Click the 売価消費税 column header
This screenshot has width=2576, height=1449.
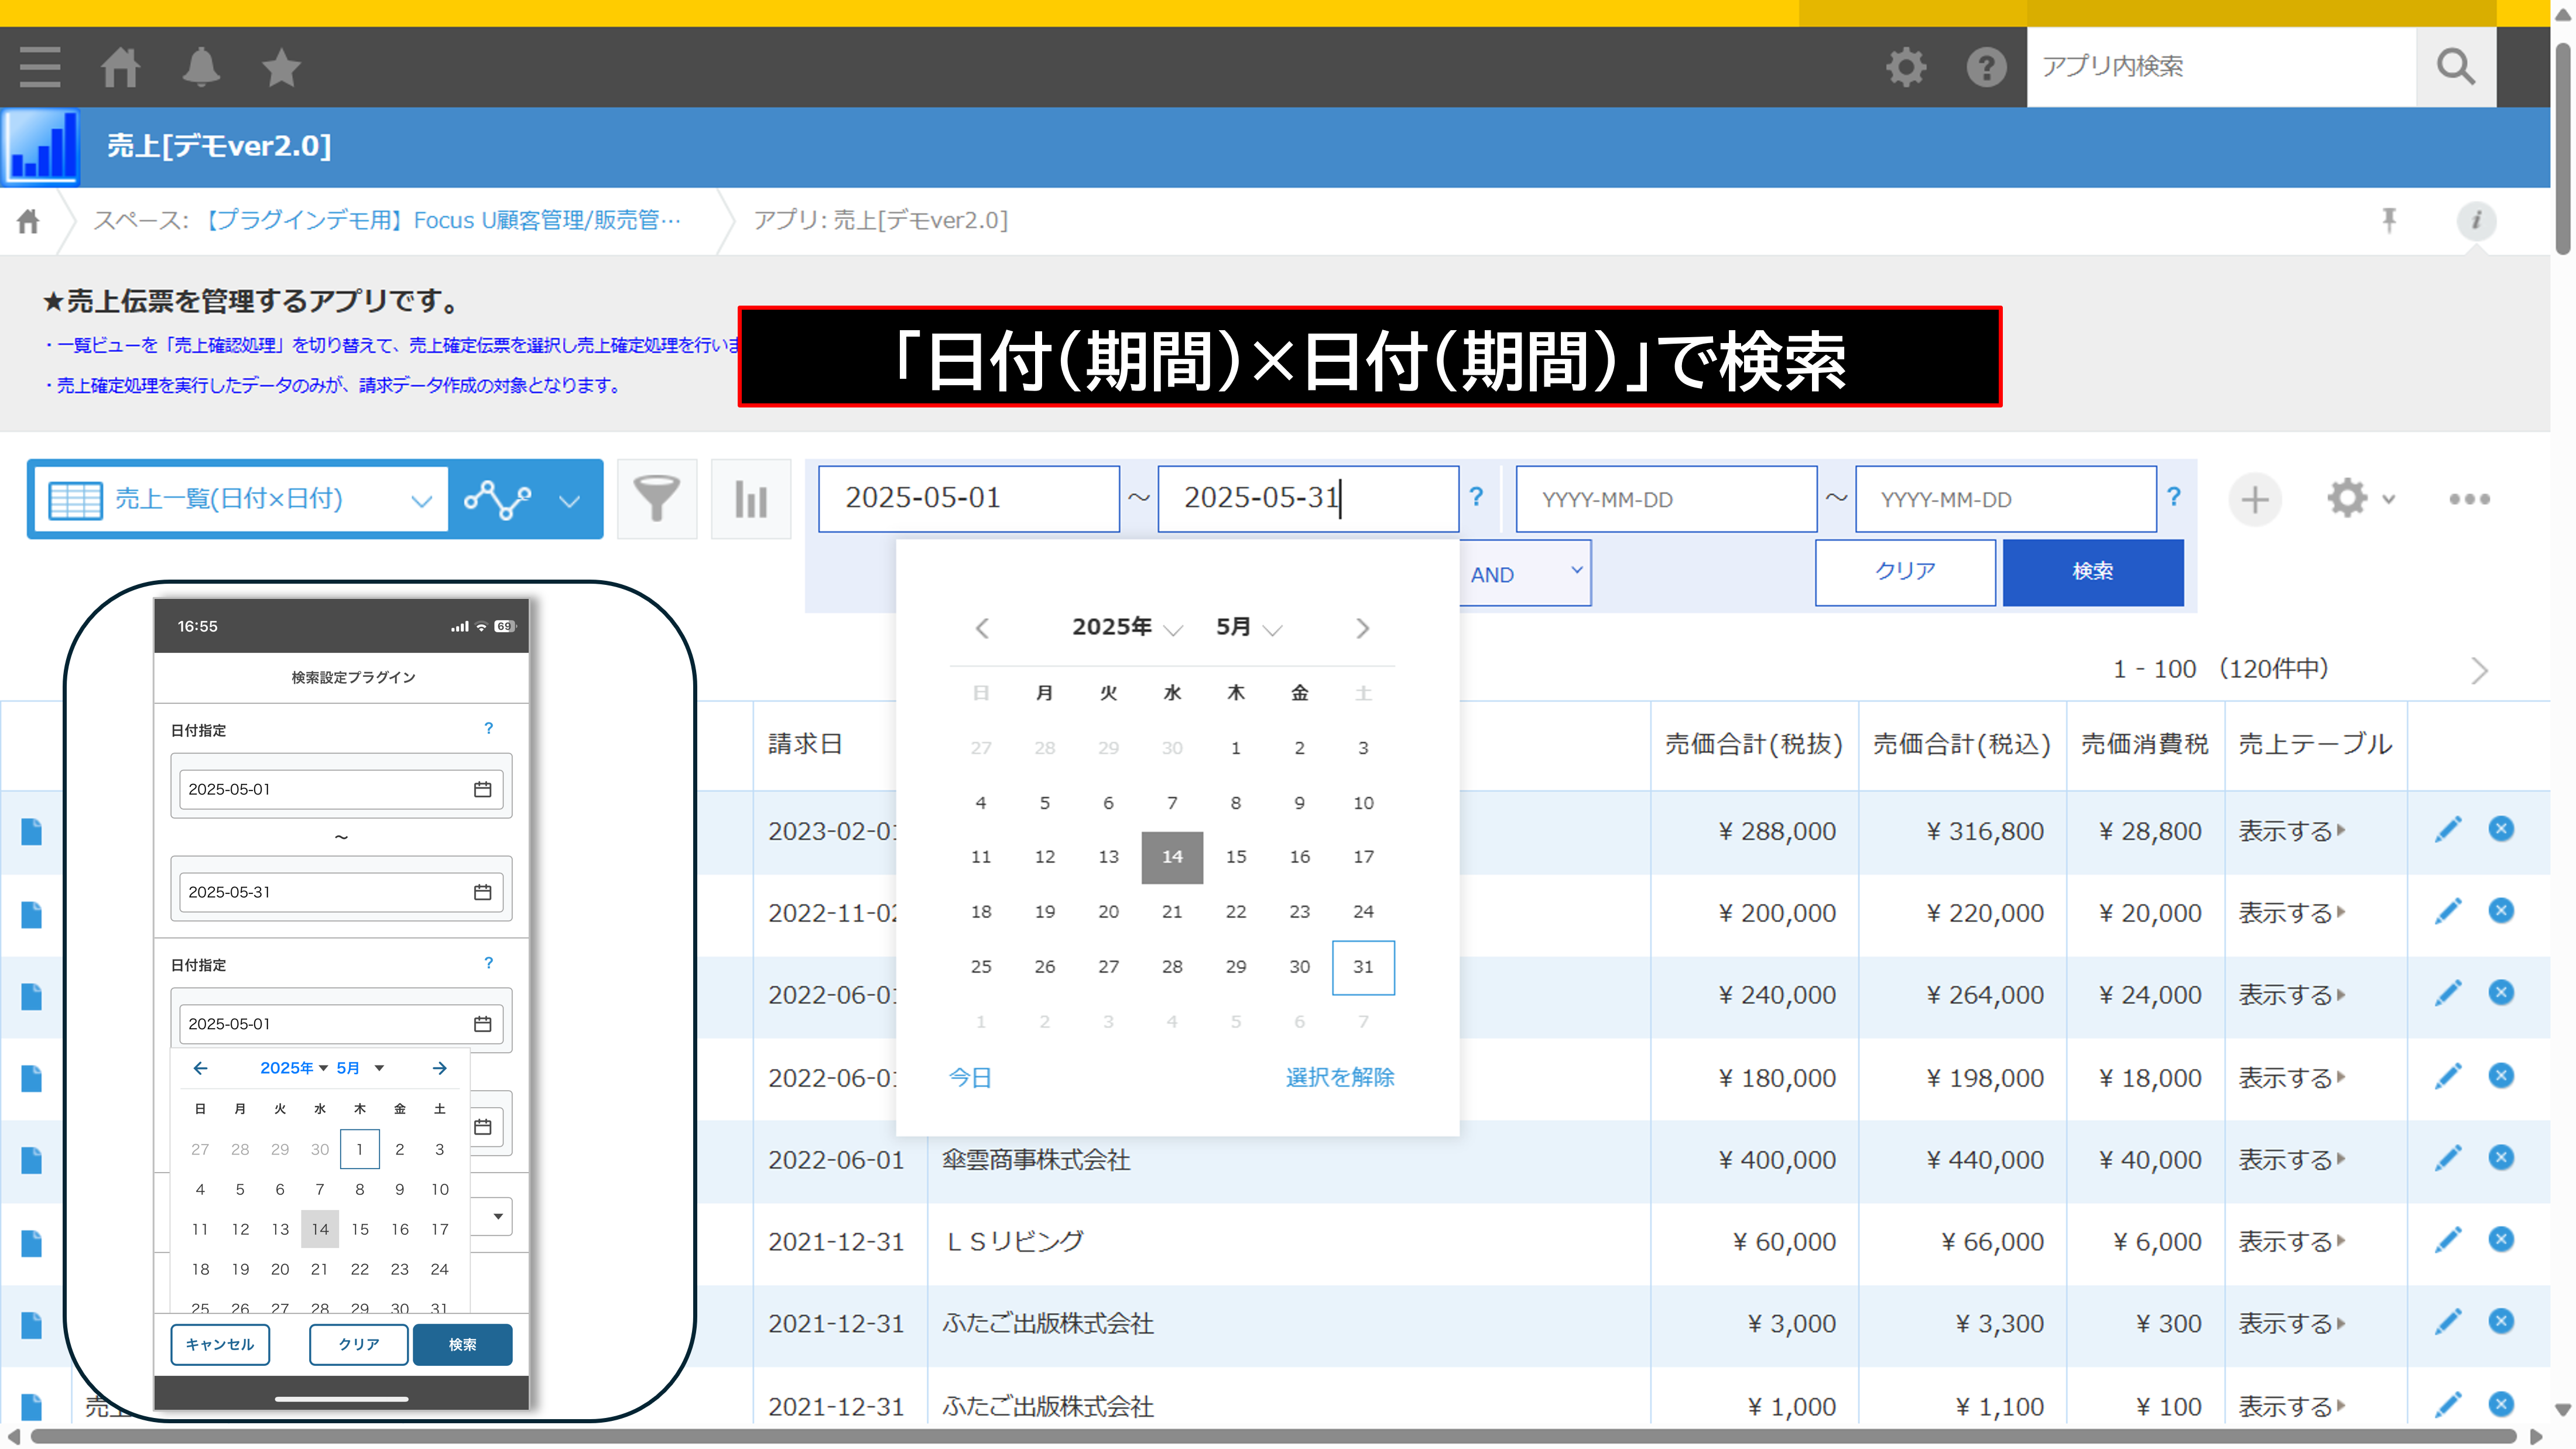pyautogui.click(x=2144, y=745)
